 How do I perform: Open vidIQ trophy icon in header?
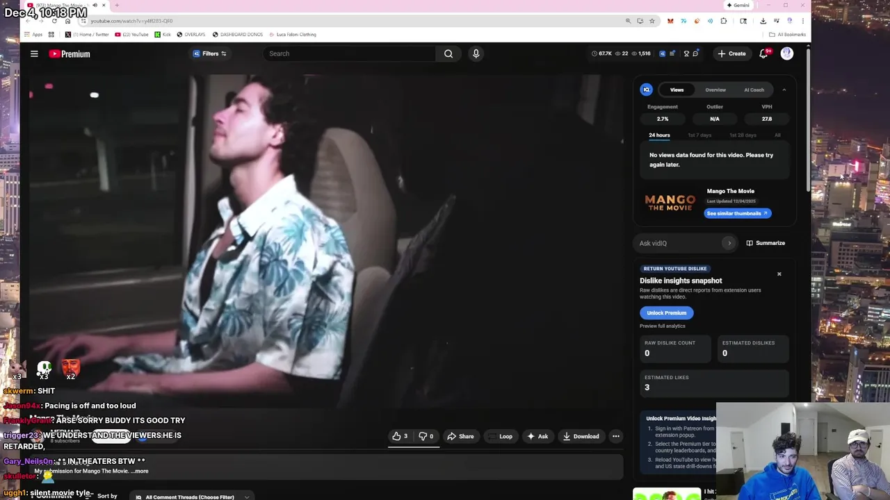point(686,53)
